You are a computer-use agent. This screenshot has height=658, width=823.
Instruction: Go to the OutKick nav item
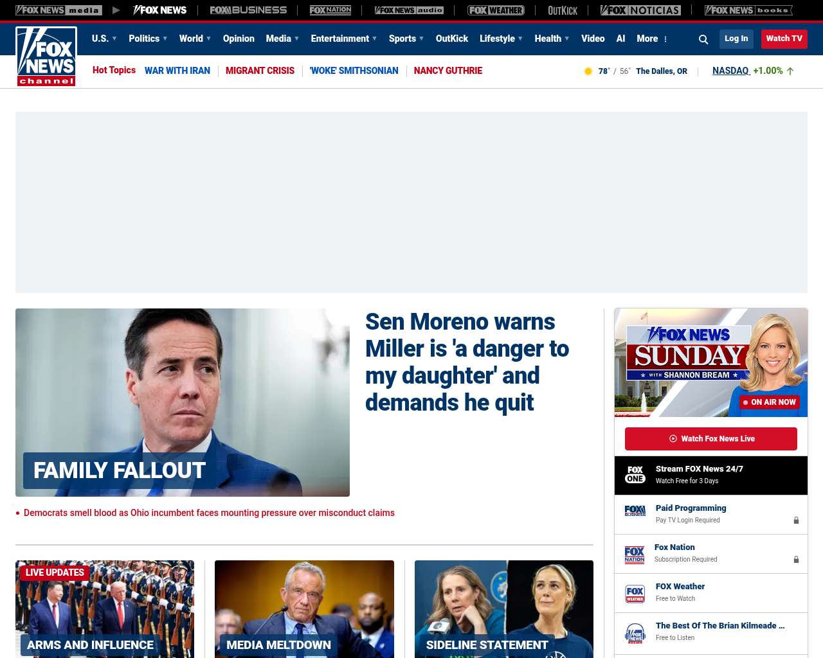click(452, 39)
